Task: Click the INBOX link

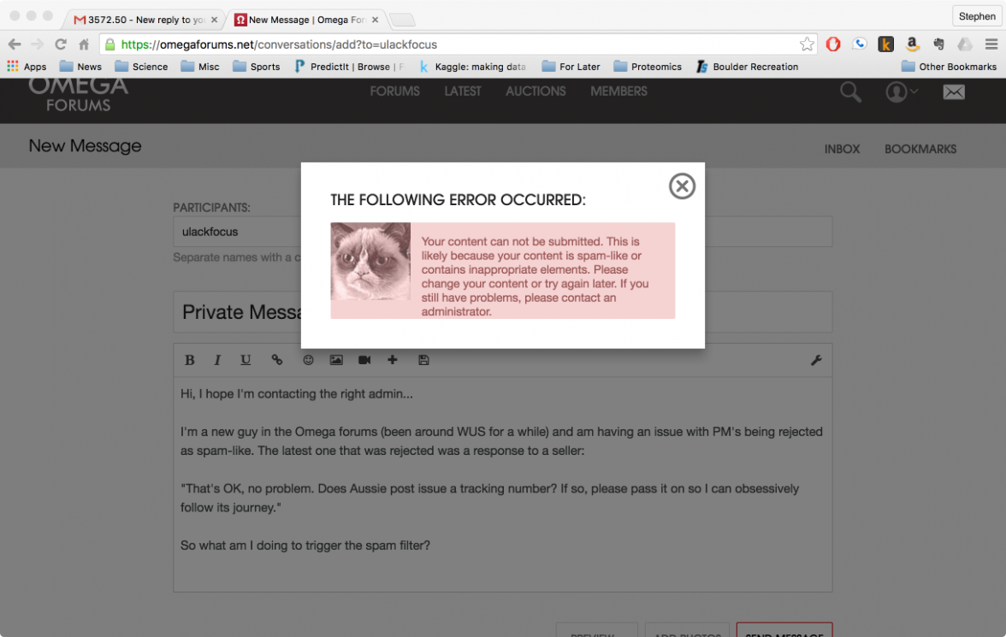Action: [x=842, y=149]
